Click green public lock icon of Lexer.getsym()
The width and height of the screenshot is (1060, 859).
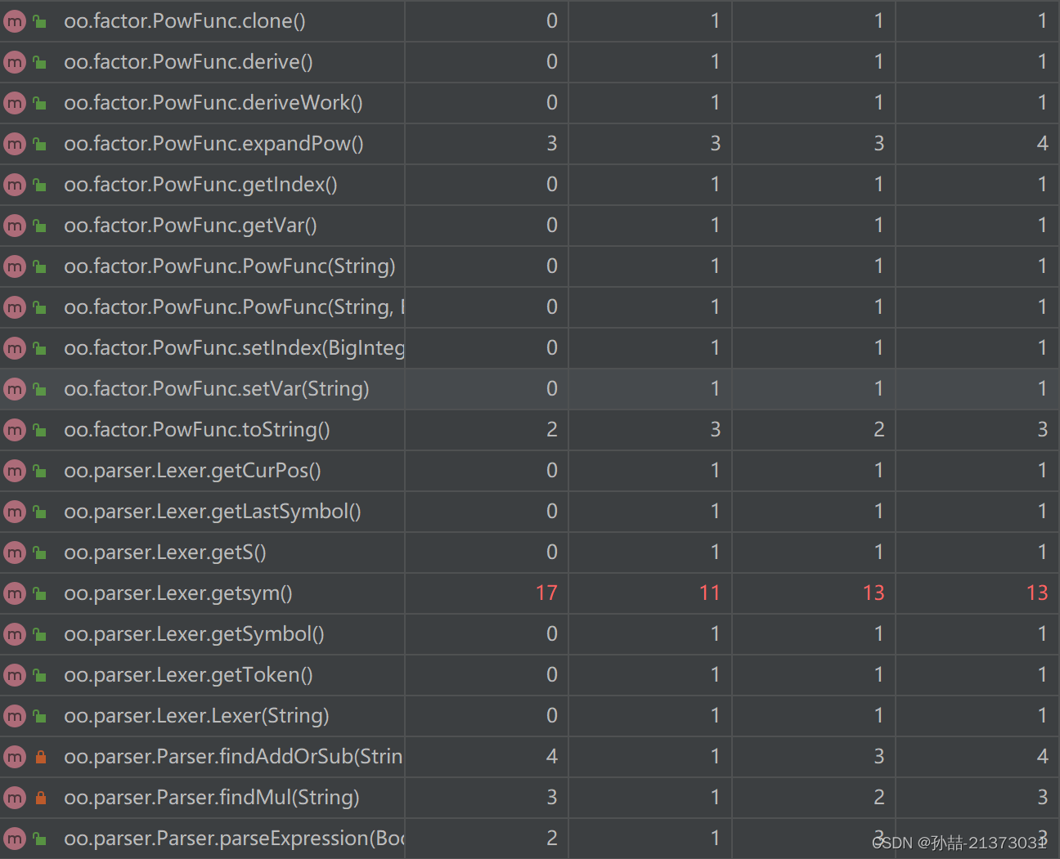[40, 594]
